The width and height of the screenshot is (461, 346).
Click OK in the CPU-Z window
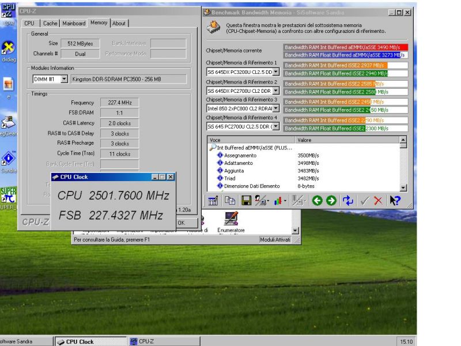pos(187,223)
